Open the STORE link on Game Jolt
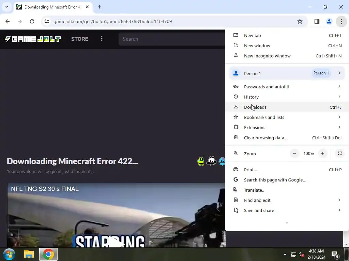This screenshot has width=349, height=261. coord(79,39)
